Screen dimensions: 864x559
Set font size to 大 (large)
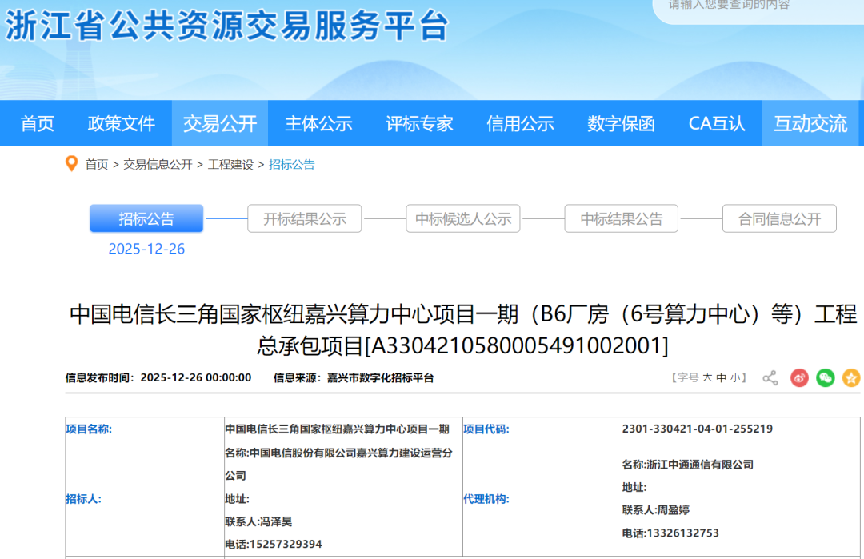pos(707,378)
